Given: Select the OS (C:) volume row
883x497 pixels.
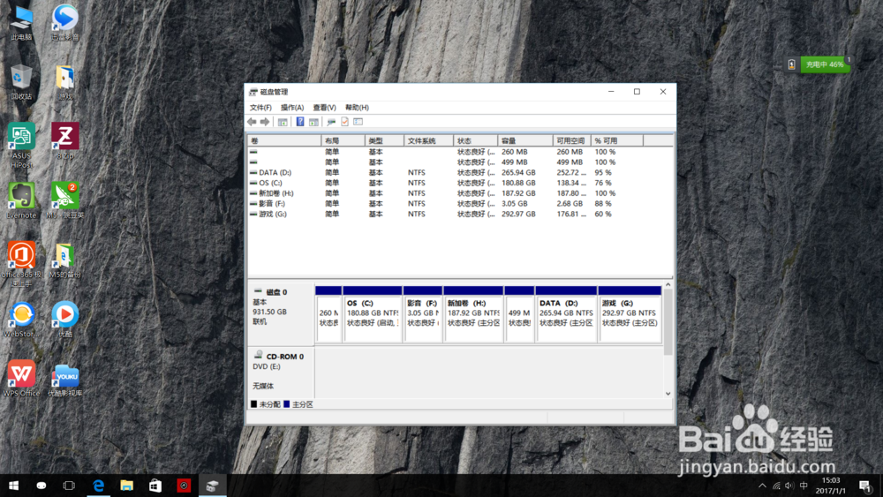Looking at the screenshot, I should (459, 183).
